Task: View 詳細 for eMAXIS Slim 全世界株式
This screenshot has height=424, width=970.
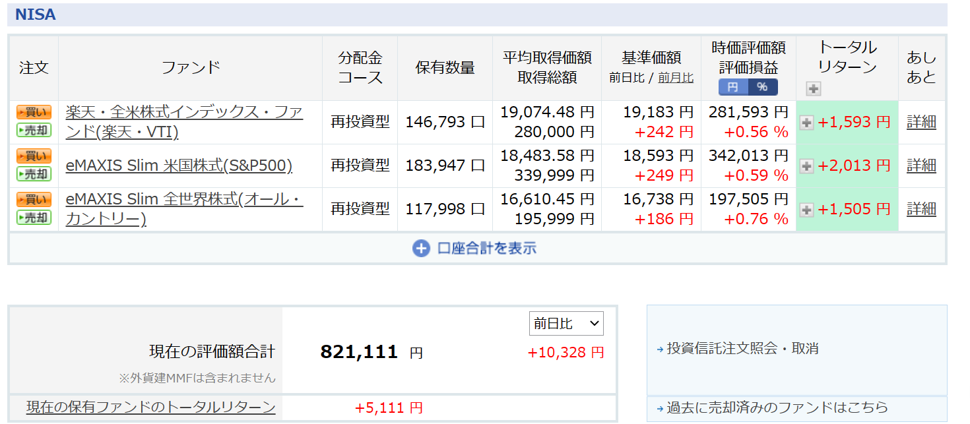Action: tap(921, 209)
